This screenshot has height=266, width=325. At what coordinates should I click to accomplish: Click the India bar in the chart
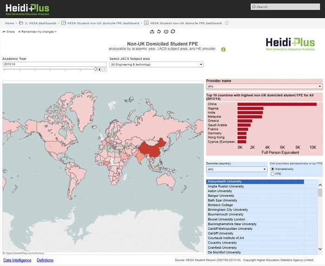(x=250, y=112)
